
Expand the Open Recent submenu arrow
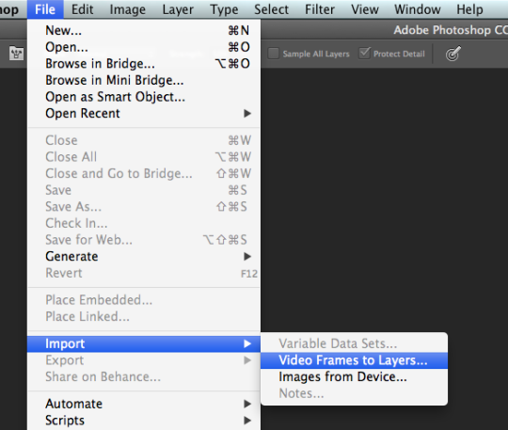pos(247,114)
